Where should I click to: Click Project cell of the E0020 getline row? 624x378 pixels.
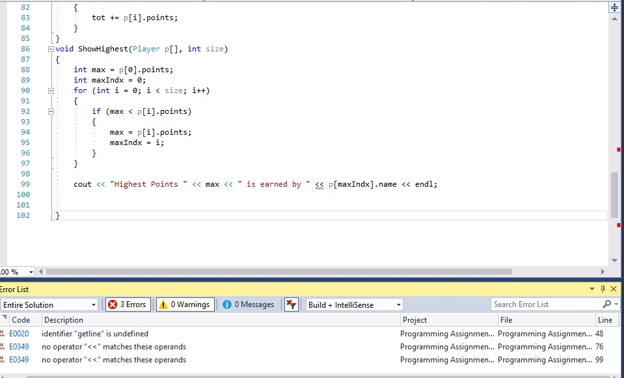point(447,334)
